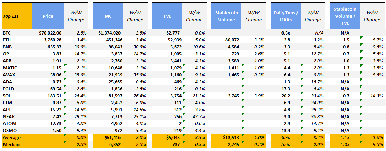Click NEAR Daily Txns change -36.8%
The width and height of the screenshot is (386, 151).
[x=317, y=116]
